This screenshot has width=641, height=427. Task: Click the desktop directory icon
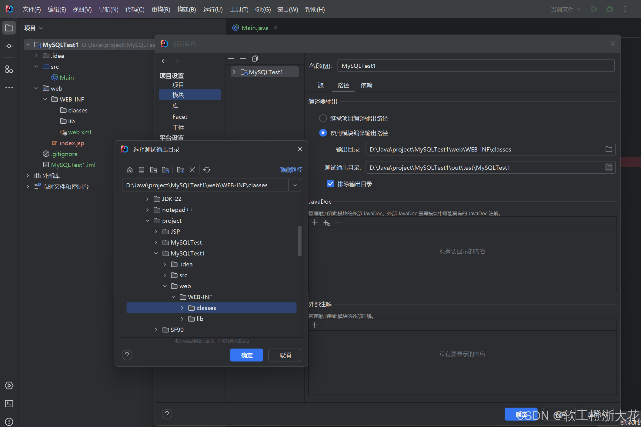click(x=141, y=170)
